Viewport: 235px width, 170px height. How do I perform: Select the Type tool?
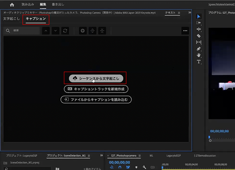pyautogui.click(x=199, y=62)
